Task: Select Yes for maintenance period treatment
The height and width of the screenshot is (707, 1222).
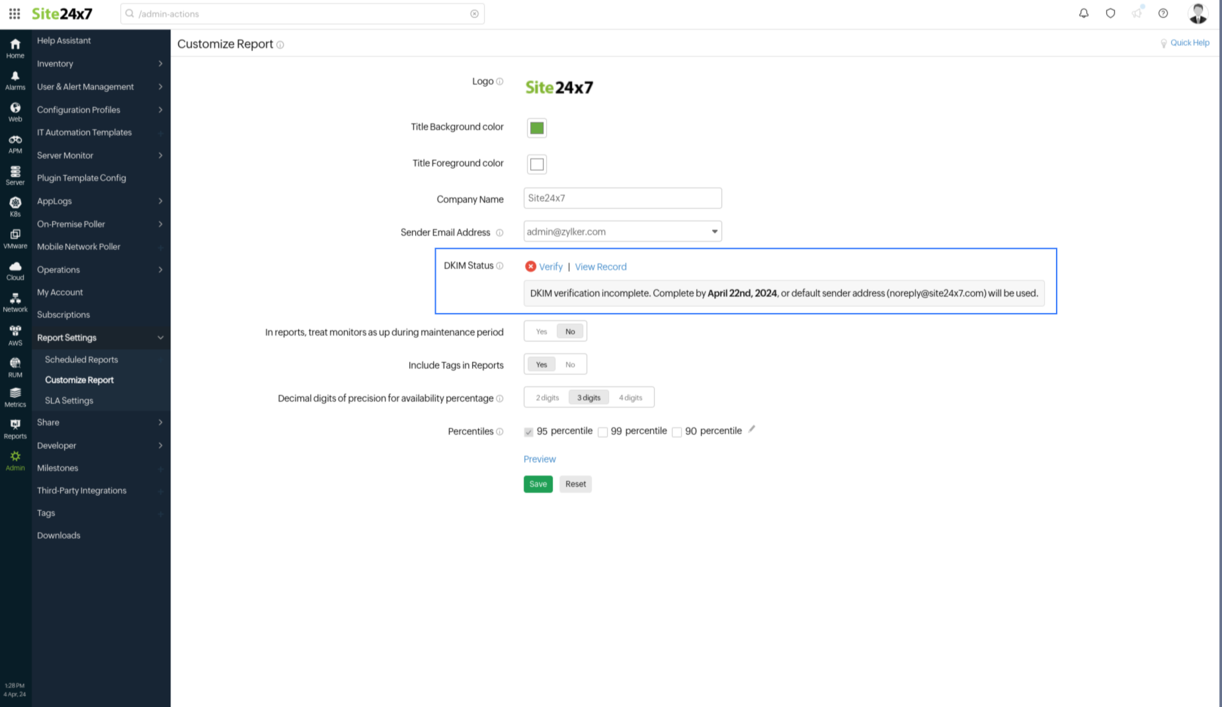Action: [x=542, y=332]
